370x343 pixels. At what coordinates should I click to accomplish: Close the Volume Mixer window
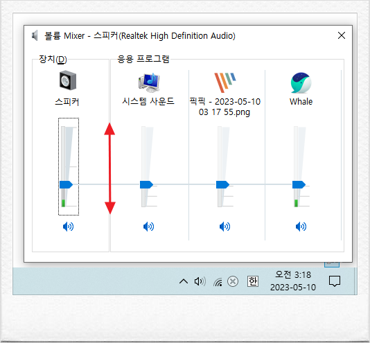(342, 35)
